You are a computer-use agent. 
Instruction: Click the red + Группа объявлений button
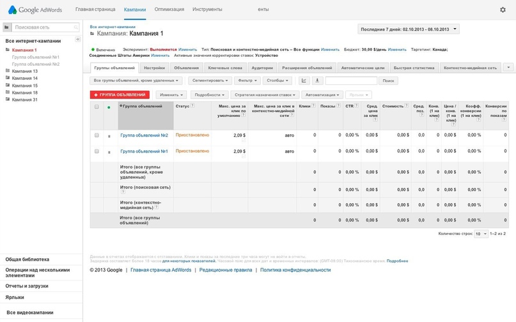120,95
